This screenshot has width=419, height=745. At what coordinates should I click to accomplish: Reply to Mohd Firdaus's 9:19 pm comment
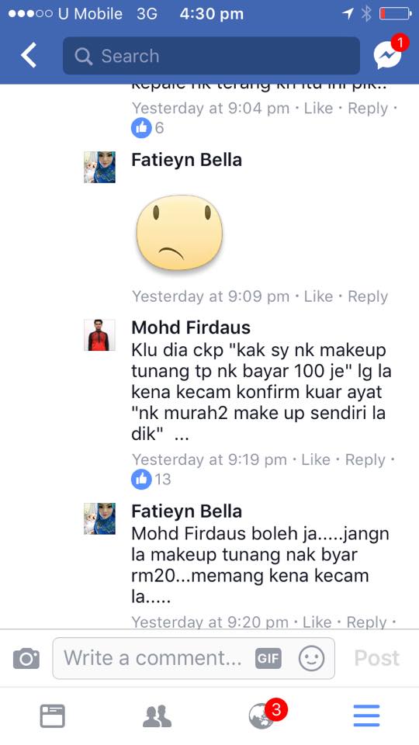(x=365, y=460)
